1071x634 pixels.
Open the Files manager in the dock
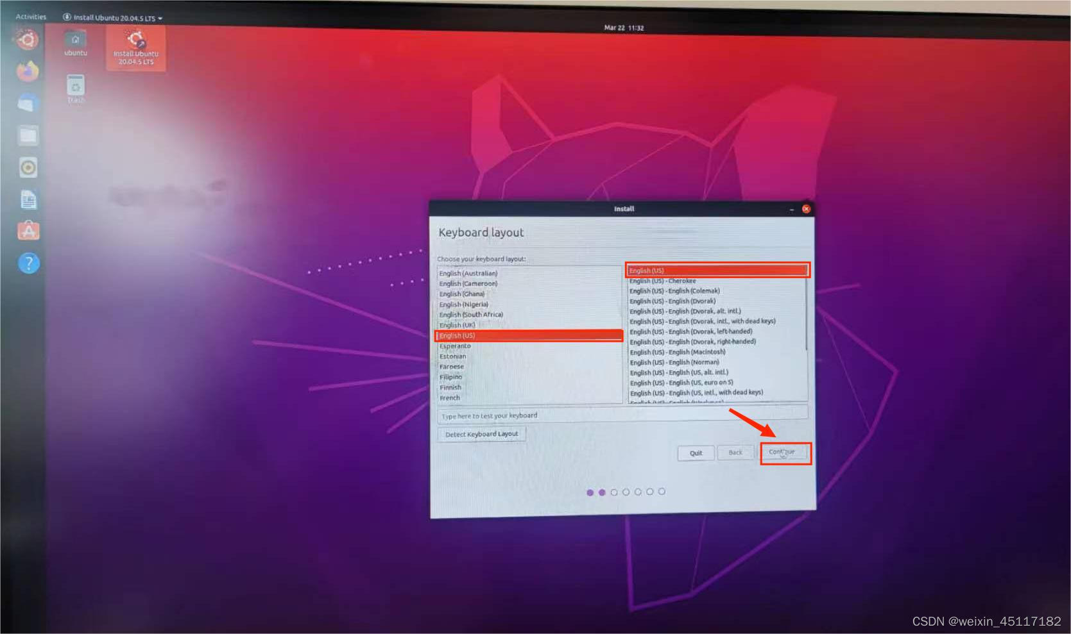tap(28, 135)
